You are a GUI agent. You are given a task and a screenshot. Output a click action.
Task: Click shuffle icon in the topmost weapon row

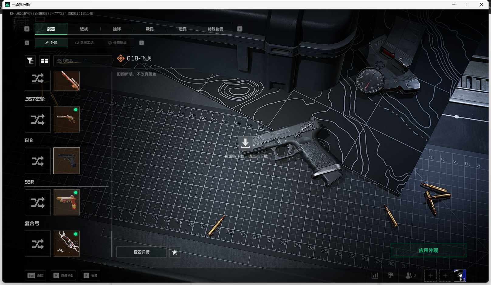pos(38,80)
